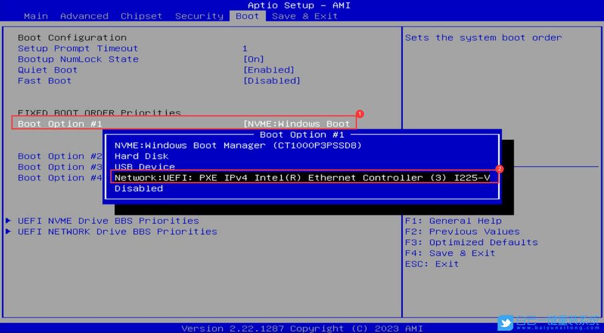Click the Version 2.22.1287 copyright footer
The height and width of the screenshot is (333, 604).
(302, 328)
